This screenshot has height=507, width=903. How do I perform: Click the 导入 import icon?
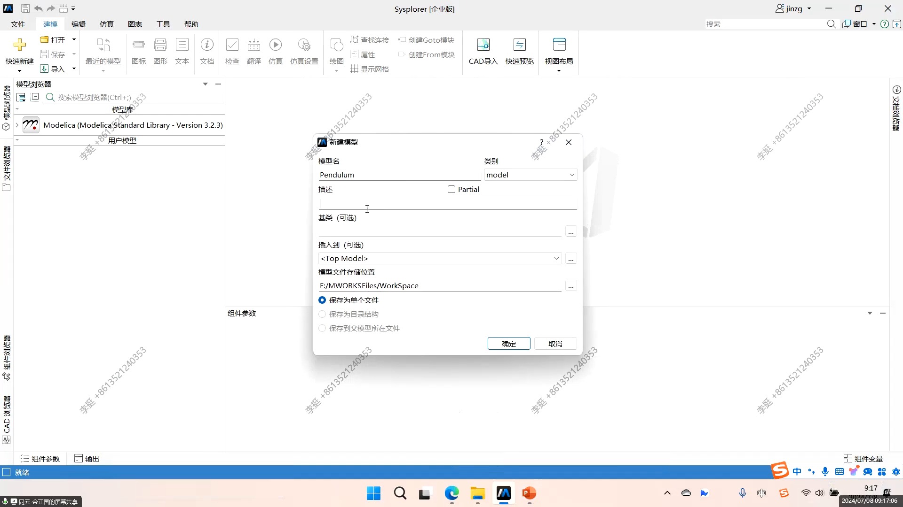[44, 69]
